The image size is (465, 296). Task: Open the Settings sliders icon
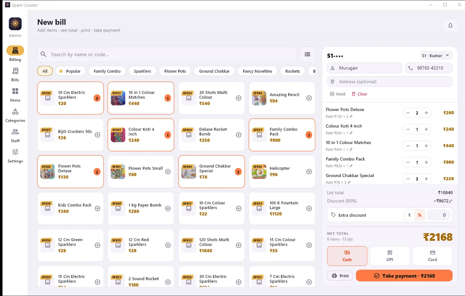tap(15, 152)
